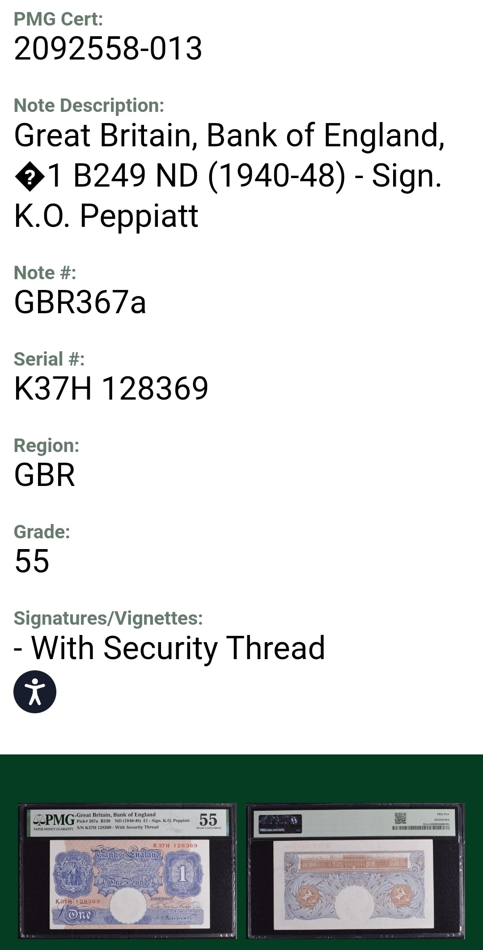Click the QR code on back holder image
483x950 pixels.
pos(400,818)
